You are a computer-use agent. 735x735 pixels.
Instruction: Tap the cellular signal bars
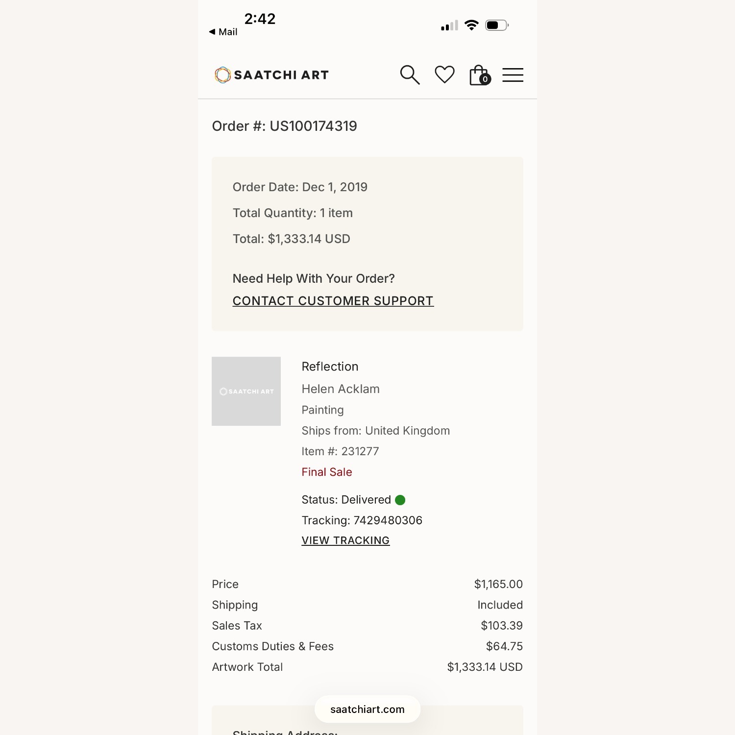point(449,25)
